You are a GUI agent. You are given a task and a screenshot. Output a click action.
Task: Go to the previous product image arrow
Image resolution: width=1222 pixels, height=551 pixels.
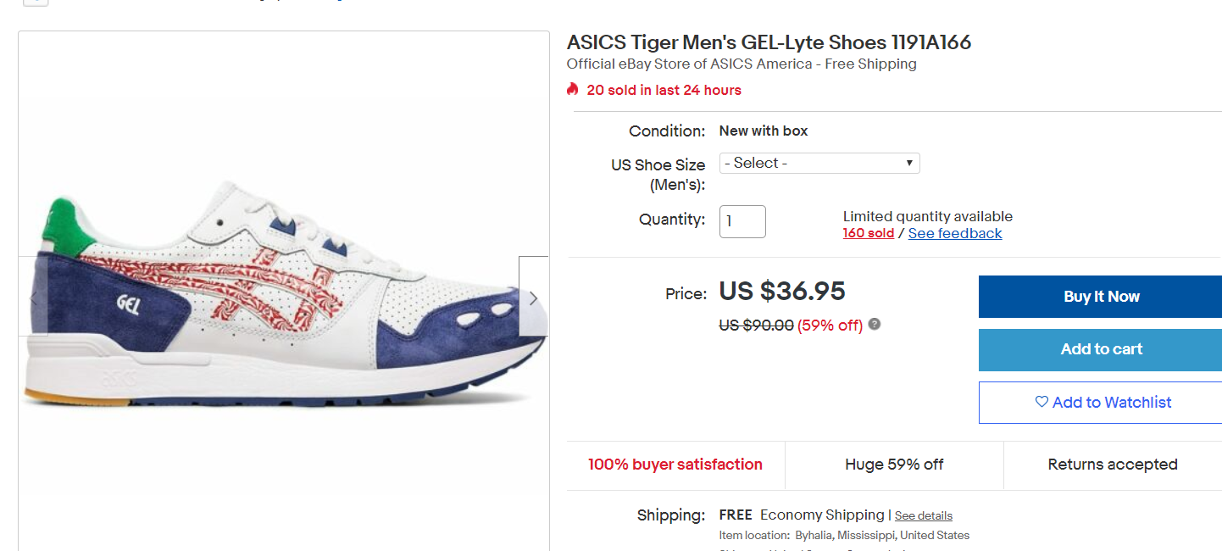[x=34, y=298]
